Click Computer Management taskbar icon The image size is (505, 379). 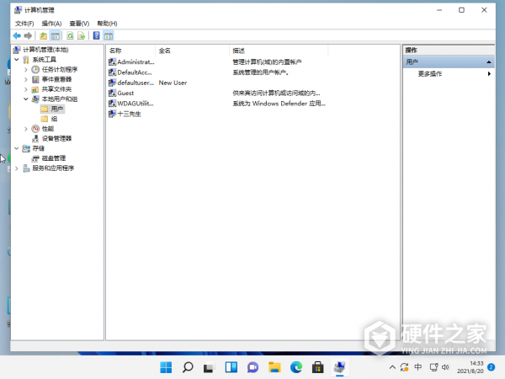click(x=339, y=367)
